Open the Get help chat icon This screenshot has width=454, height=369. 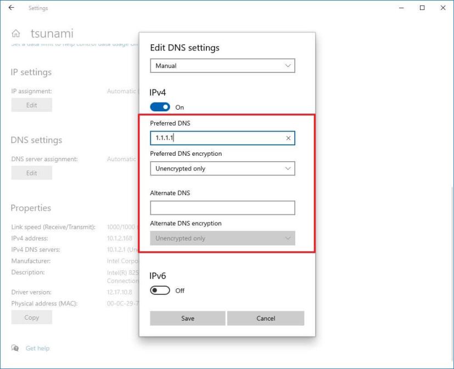[x=15, y=348]
